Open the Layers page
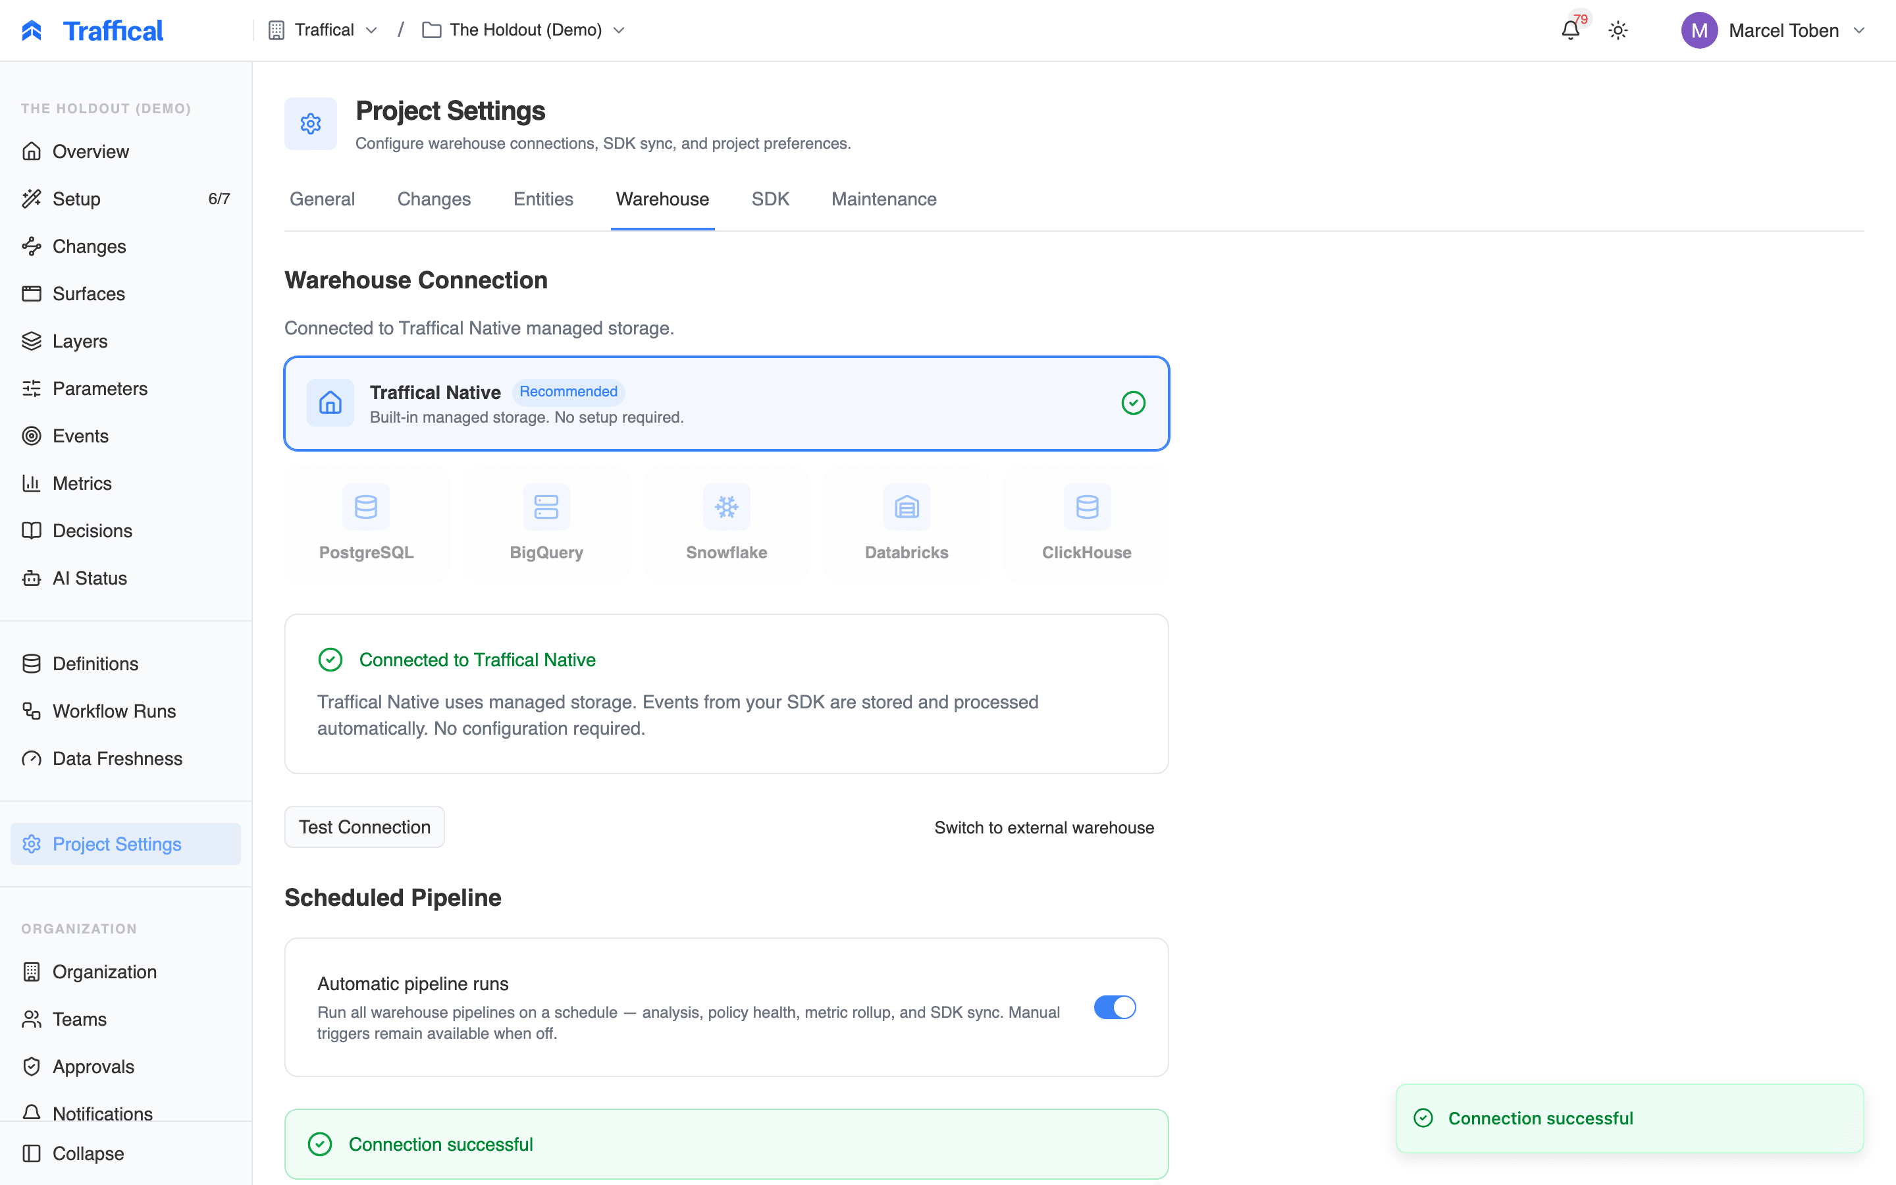 tap(125, 341)
